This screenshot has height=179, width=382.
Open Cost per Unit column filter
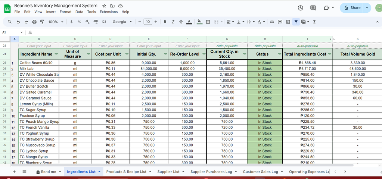[127, 54]
